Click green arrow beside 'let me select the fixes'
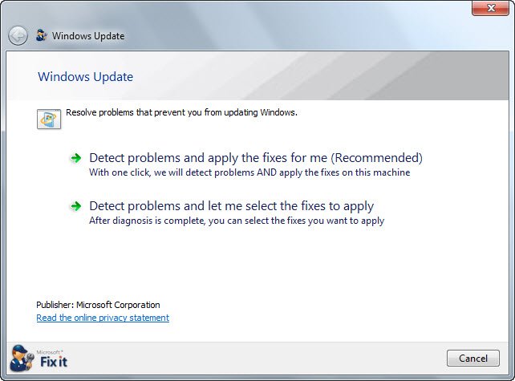This screenshot has width=515, height=381. coord(76,206)
